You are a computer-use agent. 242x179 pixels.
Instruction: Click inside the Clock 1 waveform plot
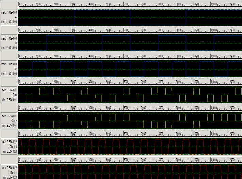130,171
